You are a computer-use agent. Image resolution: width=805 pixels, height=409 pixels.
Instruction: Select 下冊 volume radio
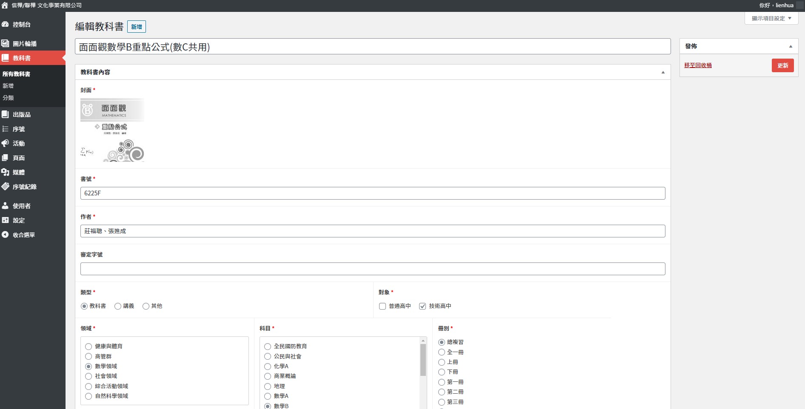(x=442, y=372)
